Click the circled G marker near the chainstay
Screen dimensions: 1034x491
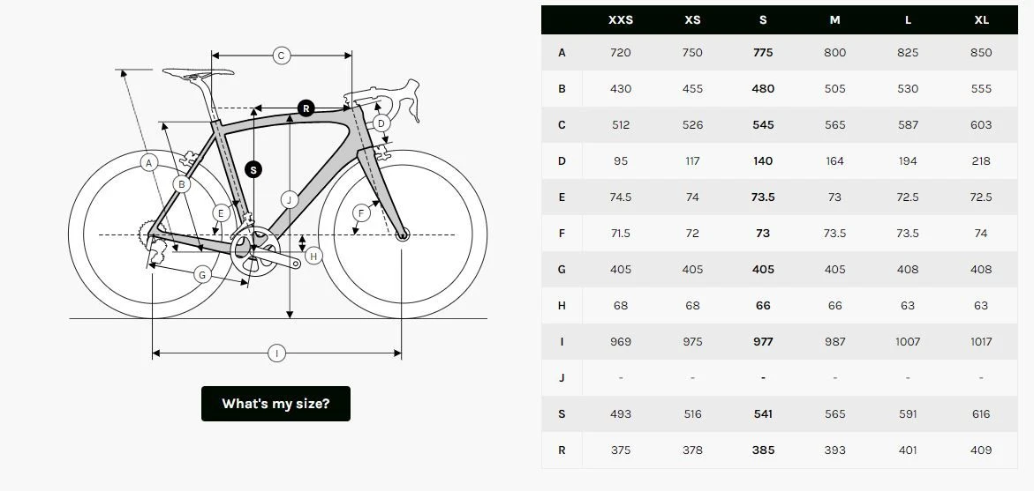click(201, 275)
